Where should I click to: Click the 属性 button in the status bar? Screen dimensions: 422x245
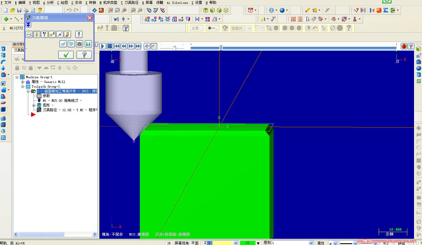(x=321, y=243)
